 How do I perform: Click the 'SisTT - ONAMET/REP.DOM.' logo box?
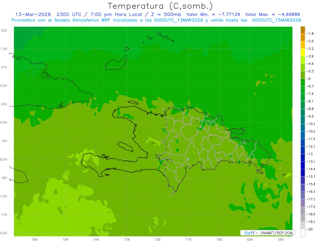click(x=267, y=233)
